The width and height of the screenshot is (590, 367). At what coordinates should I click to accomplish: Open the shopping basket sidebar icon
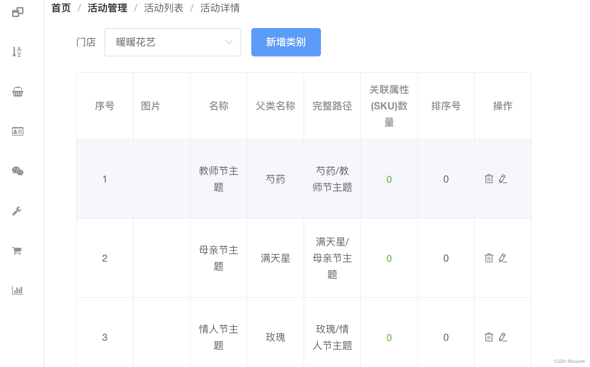(18, 92)
